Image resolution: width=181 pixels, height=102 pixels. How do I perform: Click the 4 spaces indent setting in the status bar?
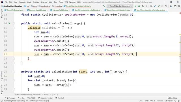click(160, 101)
